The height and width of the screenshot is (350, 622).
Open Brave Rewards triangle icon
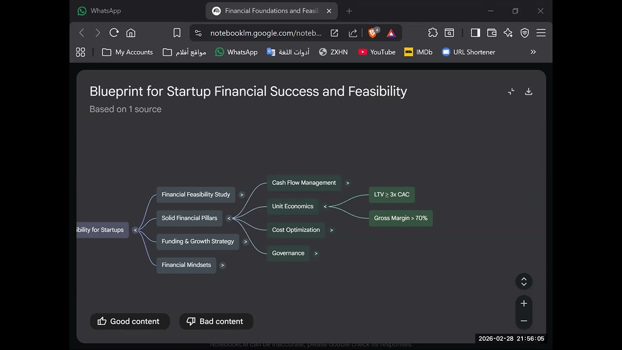pyautogui.click(x=391, y=33)
